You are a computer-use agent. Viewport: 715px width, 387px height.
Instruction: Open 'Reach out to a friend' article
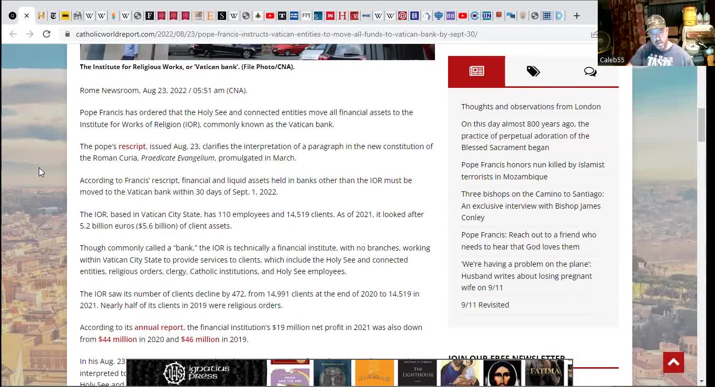point(529,241)
